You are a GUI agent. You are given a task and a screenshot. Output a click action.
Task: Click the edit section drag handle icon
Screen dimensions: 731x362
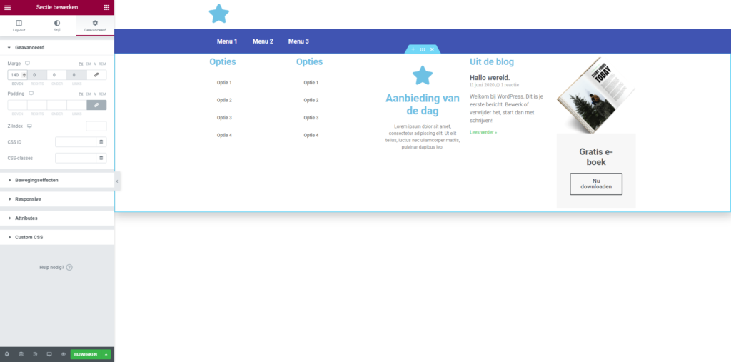pyautogui.click(x=423, y=49)
